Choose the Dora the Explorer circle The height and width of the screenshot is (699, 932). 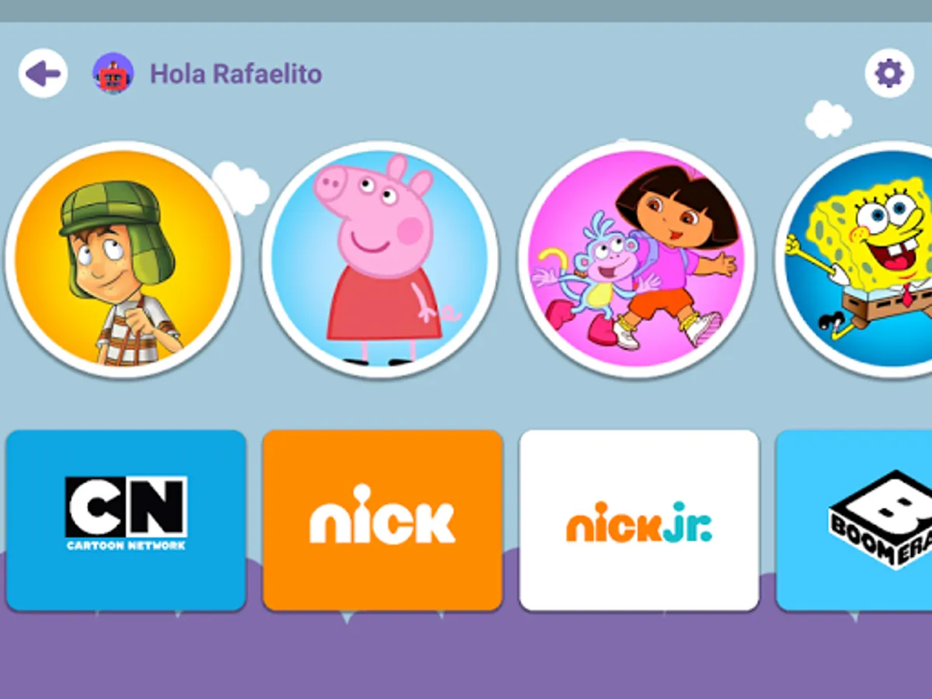point(636,259)
